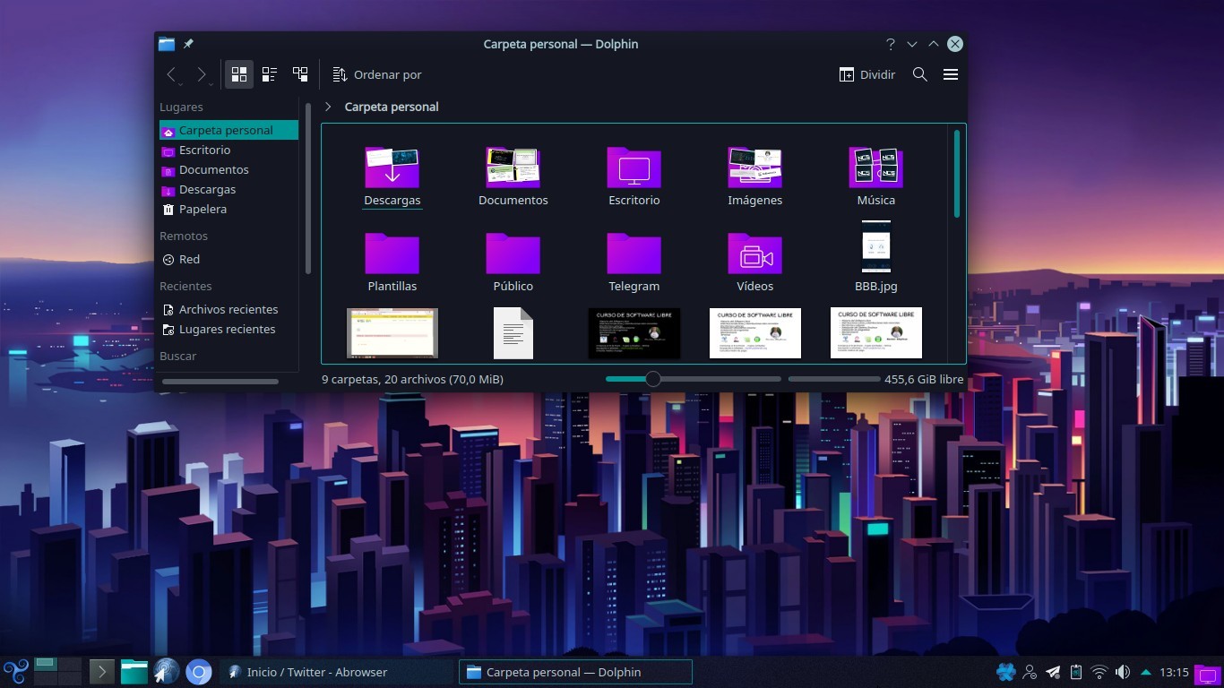
Task: Switch to the details tree view mode
Action: (300, 75)
